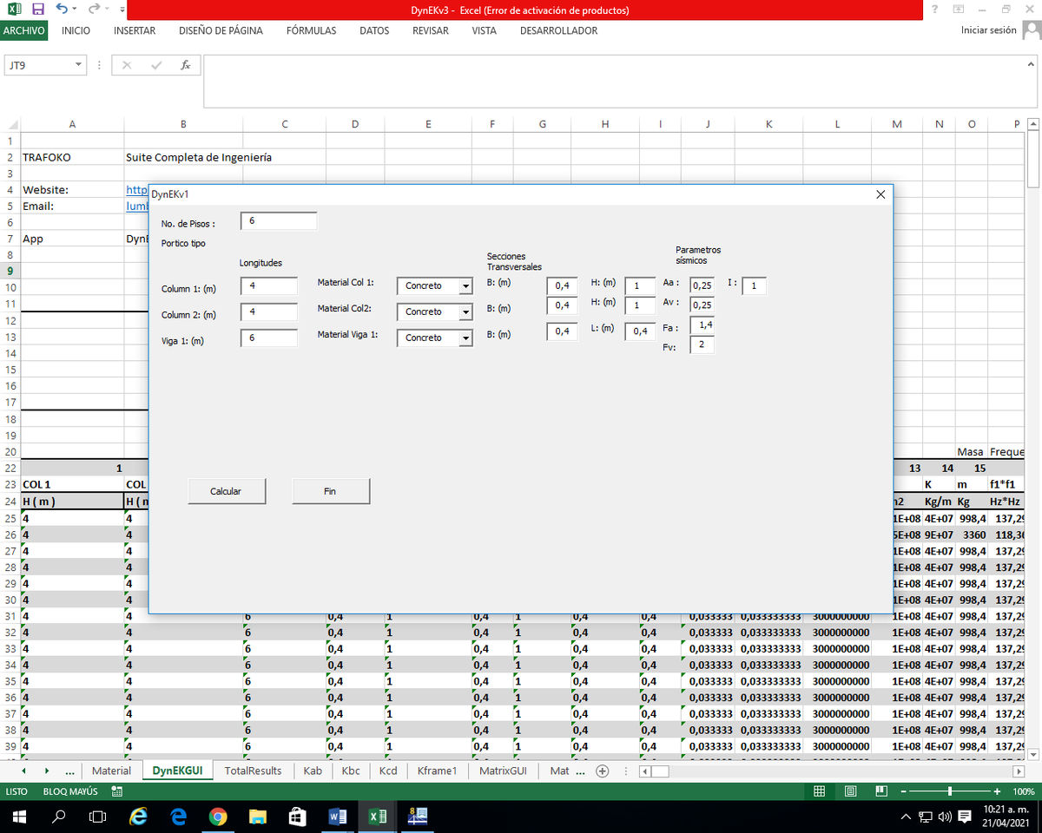Click the Fv seismic parameter field

pos(702,345)
